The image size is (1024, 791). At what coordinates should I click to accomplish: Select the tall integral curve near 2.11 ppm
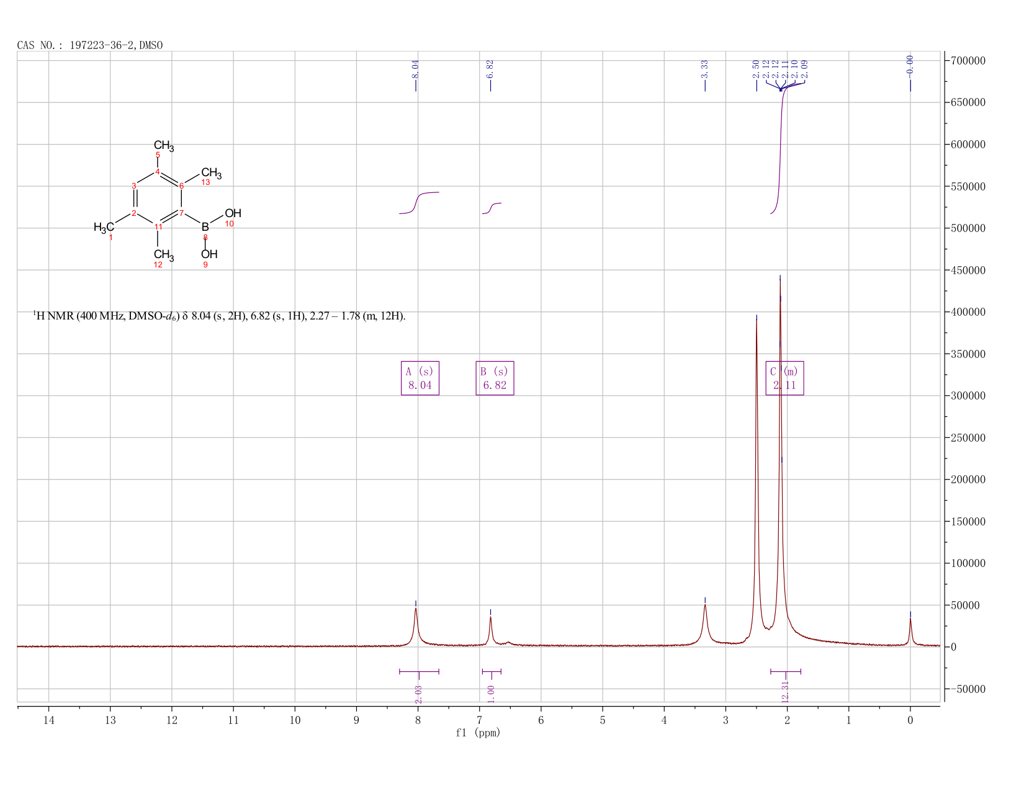tap(781, 149)
